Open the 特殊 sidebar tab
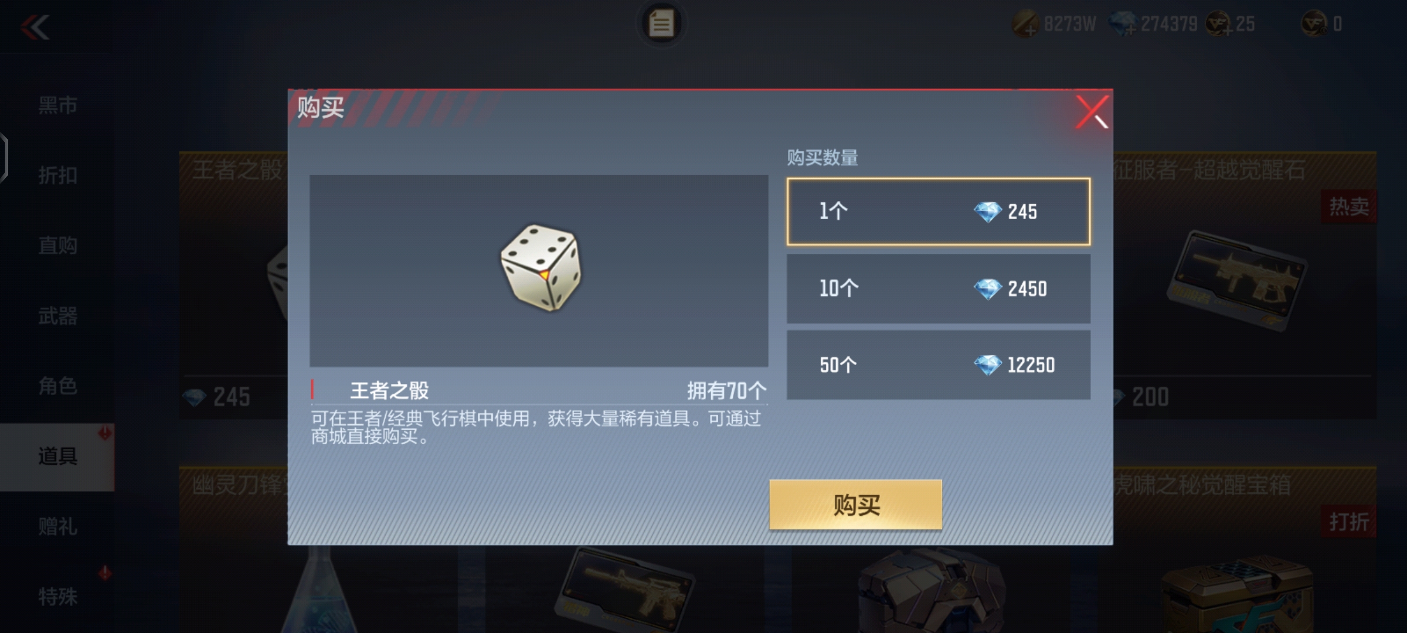Screen dimensions: 1407x633 pyautogui.click(x=57, y=597)
